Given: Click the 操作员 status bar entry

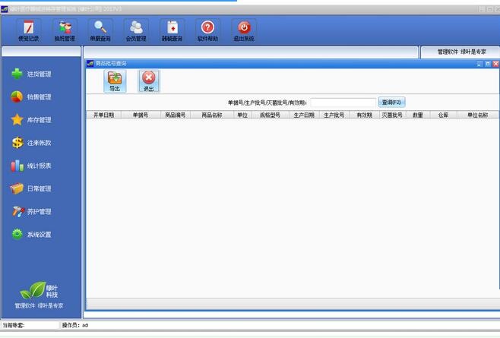Looking at the screenshot, I should coord(75,325).
